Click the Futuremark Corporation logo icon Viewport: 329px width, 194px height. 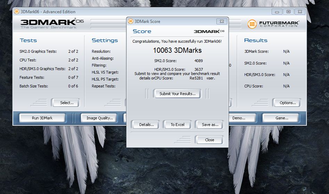coord(252,24)
